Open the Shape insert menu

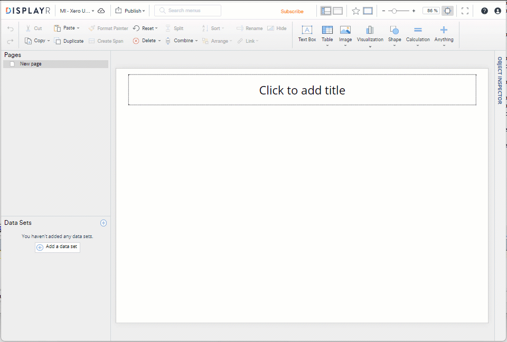coord(395,35)
